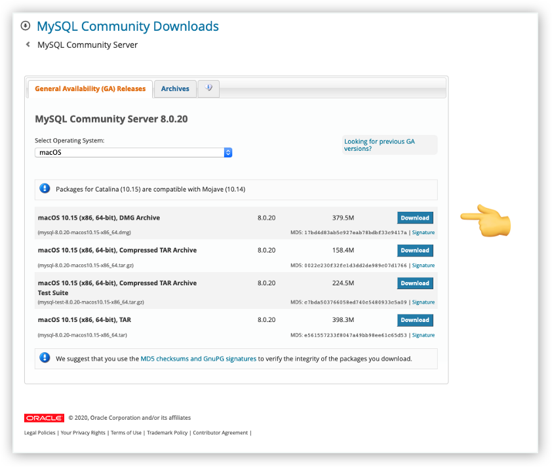Switch to the Archives tab

pos(175,88)
